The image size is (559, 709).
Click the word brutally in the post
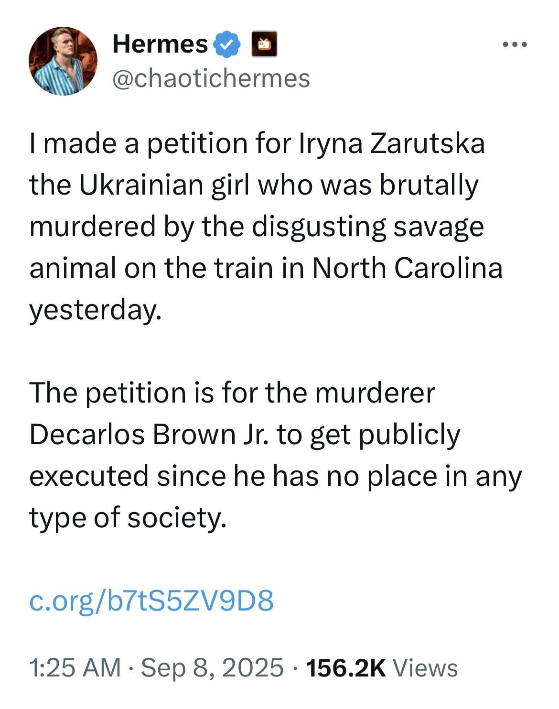coord(429,185)
